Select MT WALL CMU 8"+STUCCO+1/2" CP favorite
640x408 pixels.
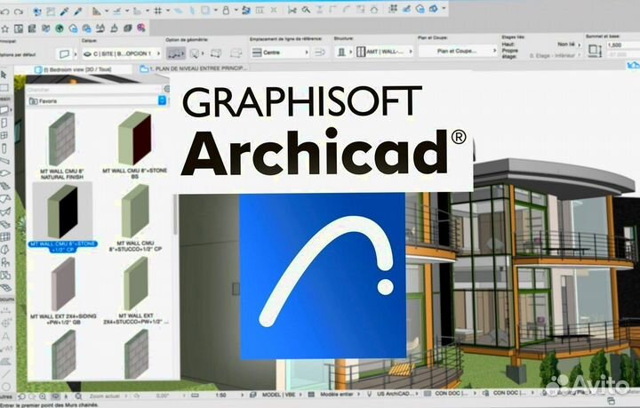135,218
